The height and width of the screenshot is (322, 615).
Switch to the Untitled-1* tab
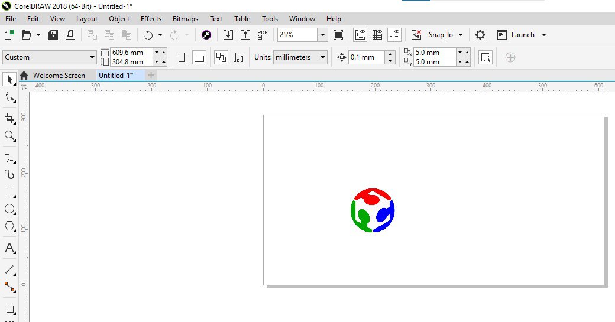pyautogui.click(x=116, y=76)
